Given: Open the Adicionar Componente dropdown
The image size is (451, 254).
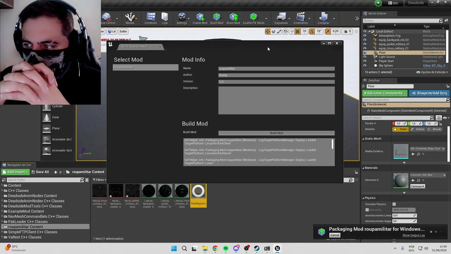Looking at the screenshot, I should pyautogui.click(x=385, y=93).
